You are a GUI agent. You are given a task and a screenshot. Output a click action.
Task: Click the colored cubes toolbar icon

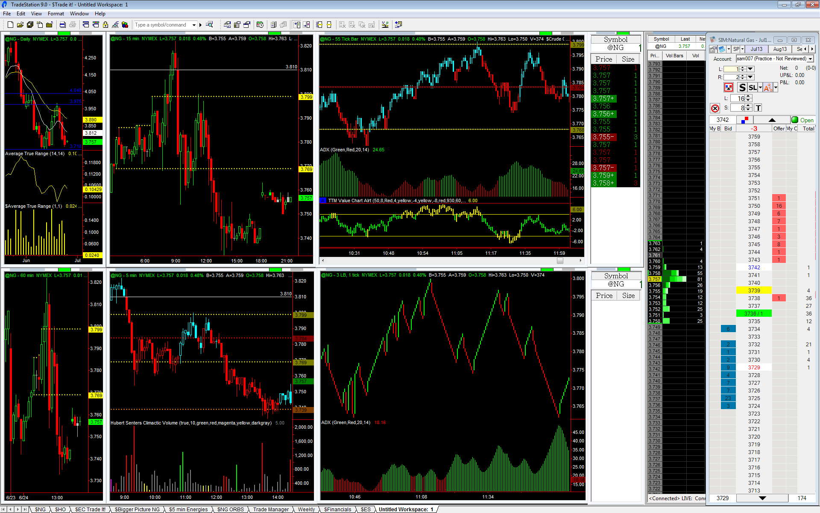(x=125, y=25)
